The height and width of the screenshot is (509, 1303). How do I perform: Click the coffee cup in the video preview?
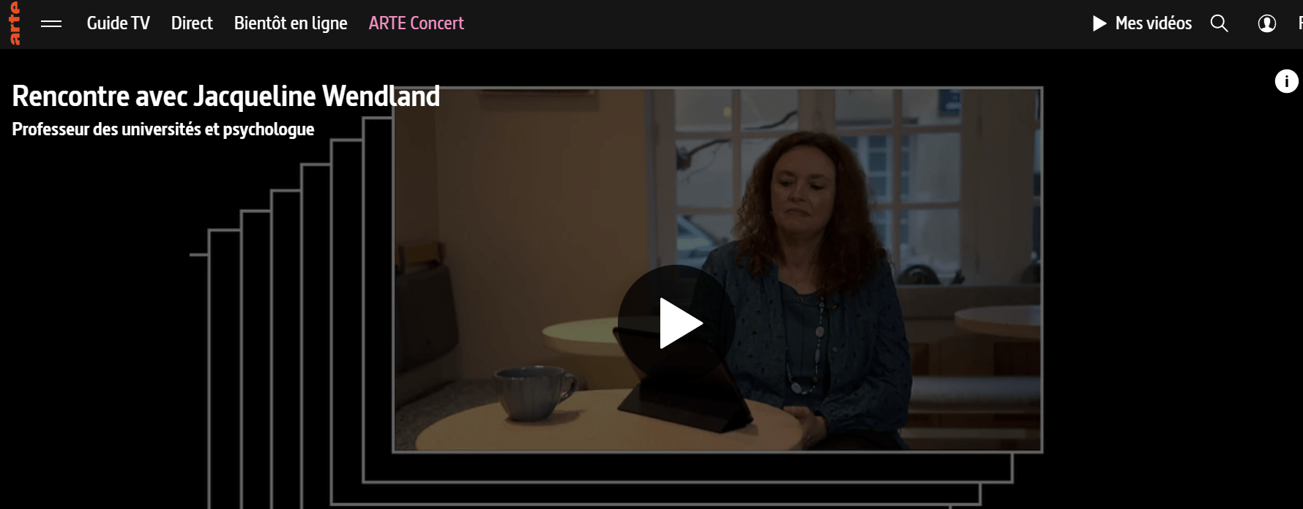coord(534,393)
